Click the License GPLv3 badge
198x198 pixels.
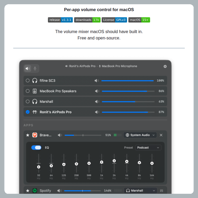pos(114,20)
